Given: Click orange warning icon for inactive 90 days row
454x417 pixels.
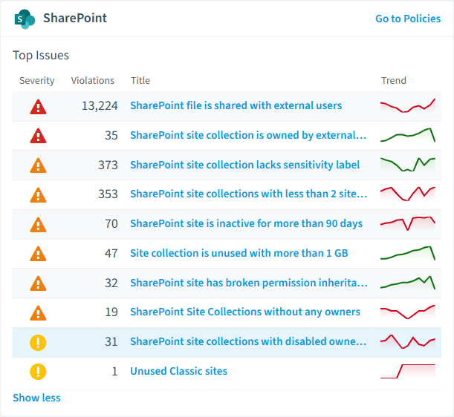Looking at the screenshot, I should 38,225.
